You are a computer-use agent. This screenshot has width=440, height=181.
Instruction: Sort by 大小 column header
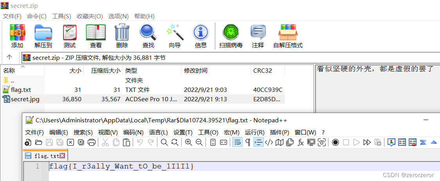tap(64, 71)
